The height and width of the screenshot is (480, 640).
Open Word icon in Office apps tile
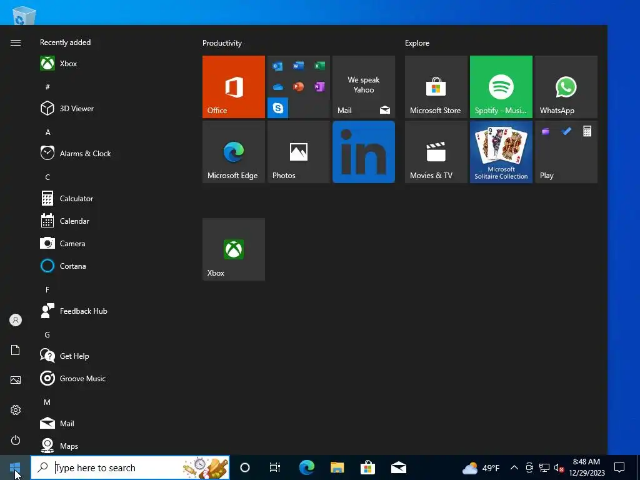(x=298, y=66)
